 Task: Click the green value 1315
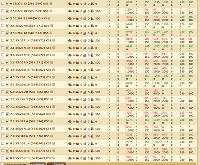165,142
